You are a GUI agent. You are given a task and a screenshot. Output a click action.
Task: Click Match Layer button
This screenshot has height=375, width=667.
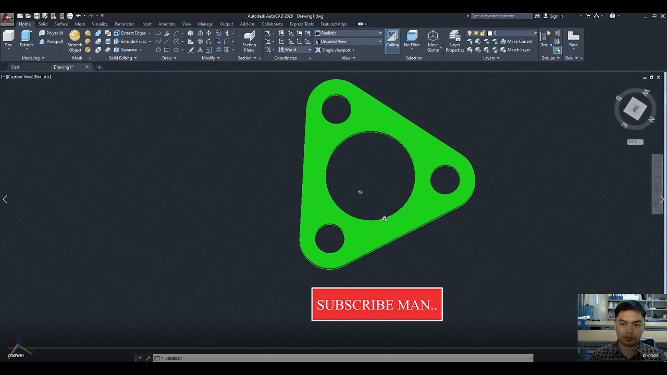[514, 49]
